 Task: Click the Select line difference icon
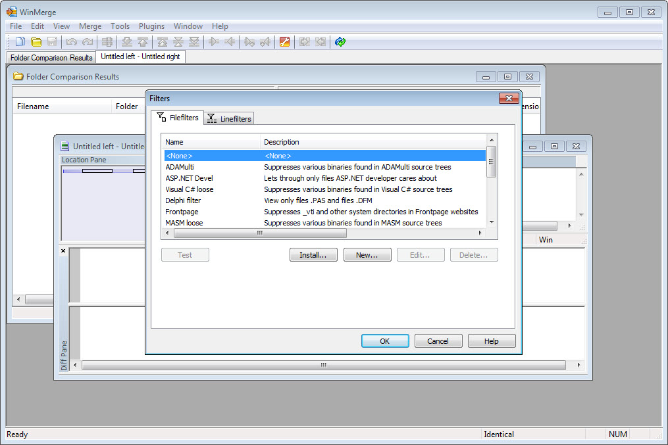click(107, 41)
